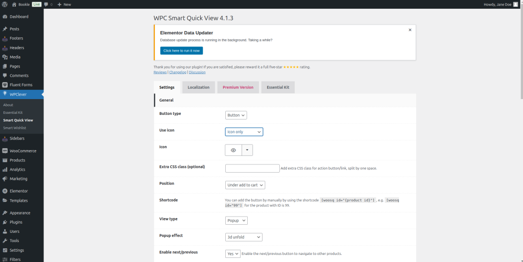This screenshot has height=262, width=523.
Task: Click the Footers menu icon
Action: coord(5,38)
